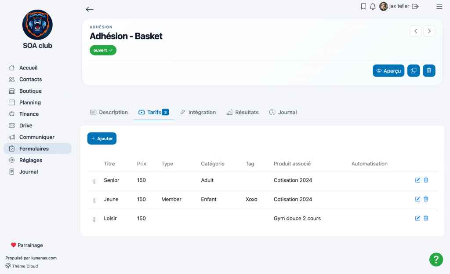Open the Résultats tab
The height and width of the screenshot is (274, 450).
pos(243,112)
